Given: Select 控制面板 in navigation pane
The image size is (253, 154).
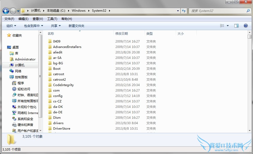Looking at the screenshot, I should pyautogui.click(x=21, y=77).
